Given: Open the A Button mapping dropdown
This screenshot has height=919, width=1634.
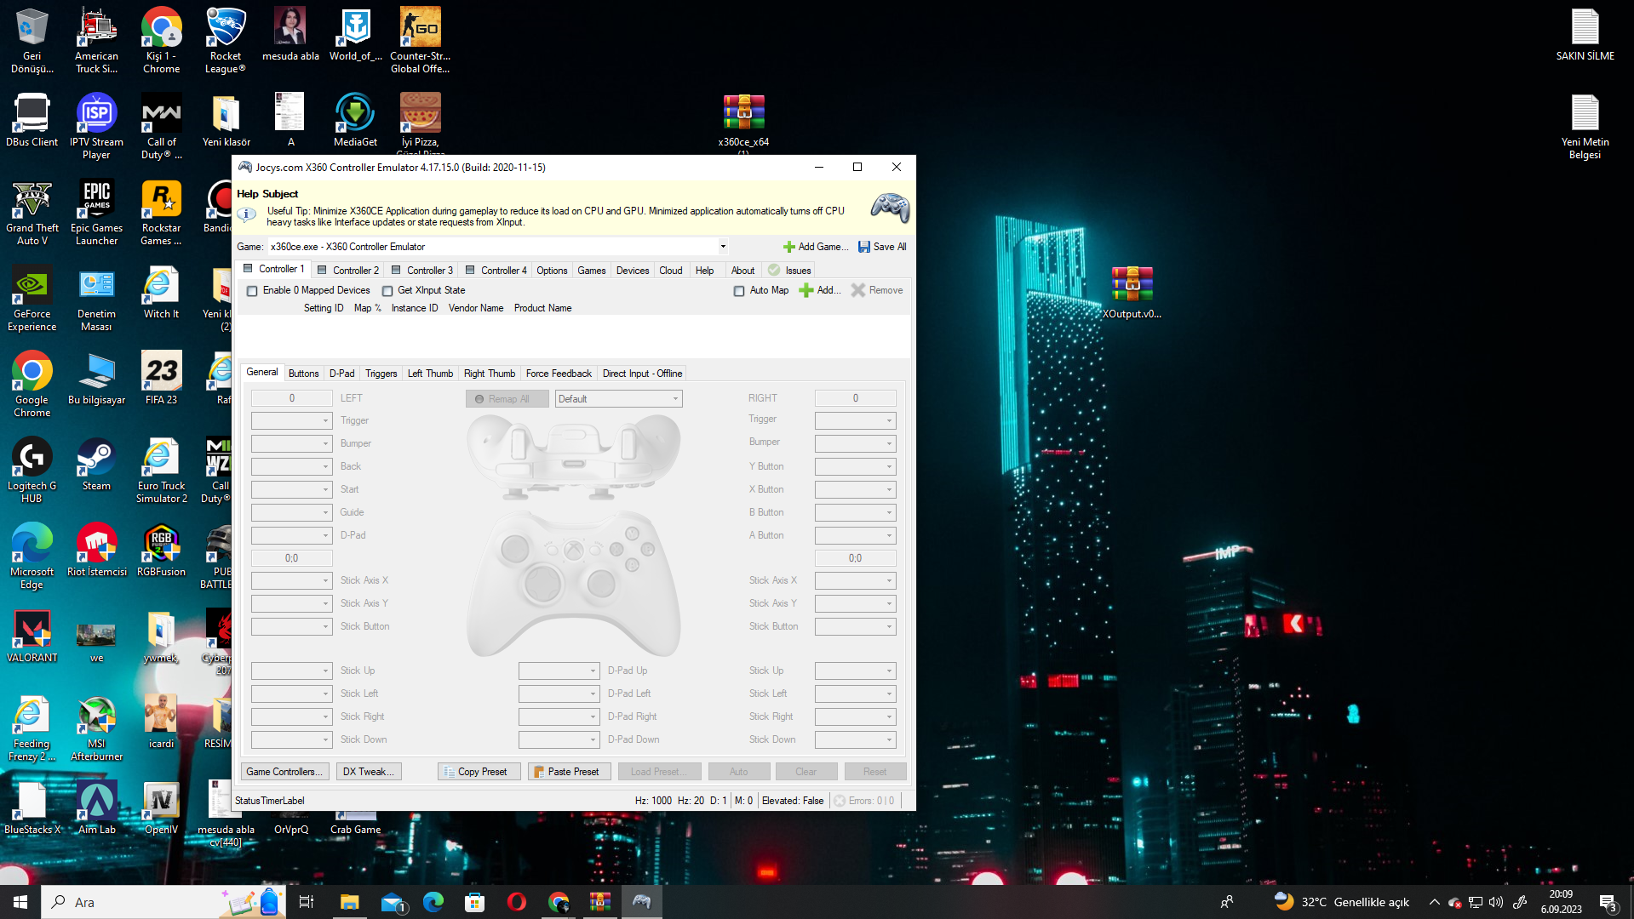Looking at the screenshot, I should (x=856, y=536).
